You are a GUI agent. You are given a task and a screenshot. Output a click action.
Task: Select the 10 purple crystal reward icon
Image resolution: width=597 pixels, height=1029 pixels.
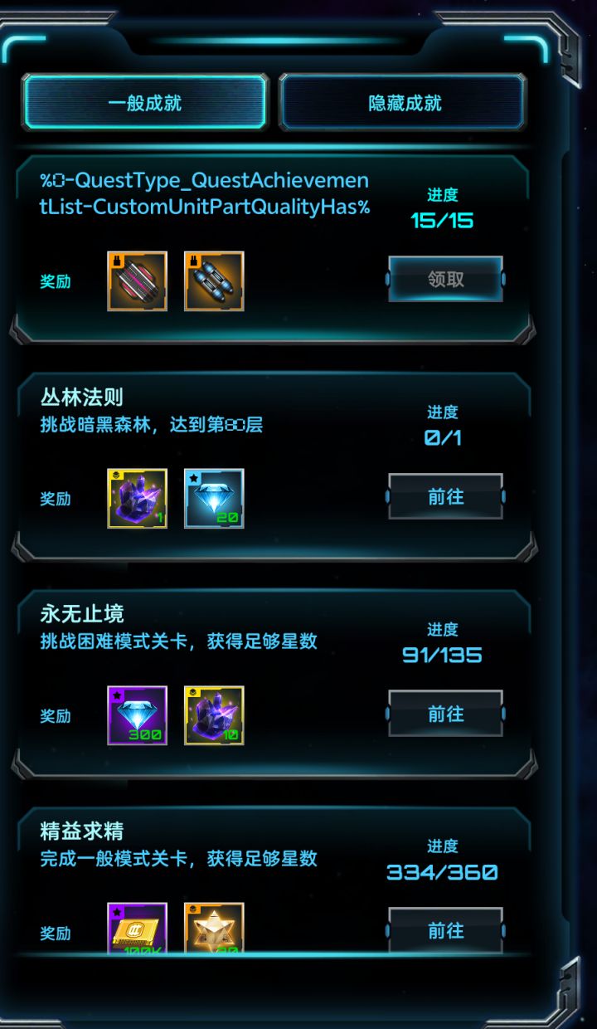pos(214,715)
